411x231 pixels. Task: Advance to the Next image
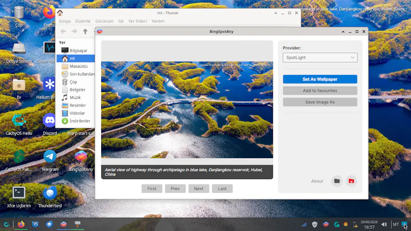coord(199,188)
